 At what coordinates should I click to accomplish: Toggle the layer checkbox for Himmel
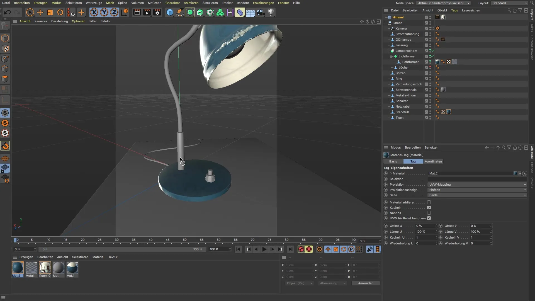click(x=426, y=17)
